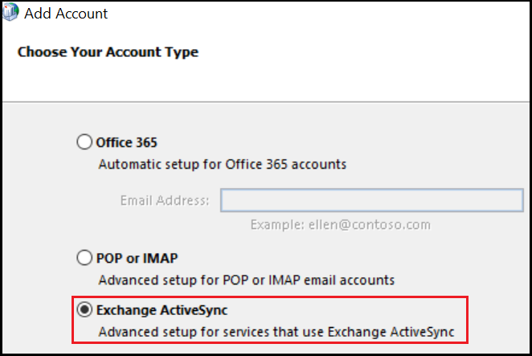Select the Office 365 radio button
The image size is (532, 356).
tap(84, 142)
